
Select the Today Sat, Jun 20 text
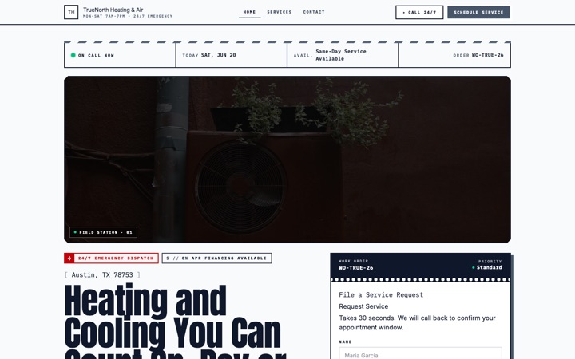pos(209,55)
